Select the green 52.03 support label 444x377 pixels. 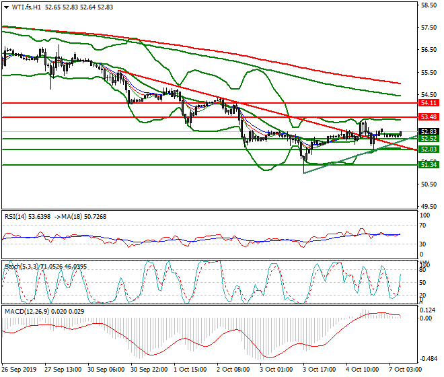pos(429,149)
